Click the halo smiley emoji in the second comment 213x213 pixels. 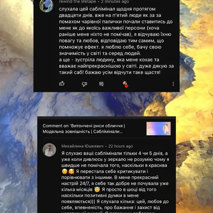click(x=97, y=189)
